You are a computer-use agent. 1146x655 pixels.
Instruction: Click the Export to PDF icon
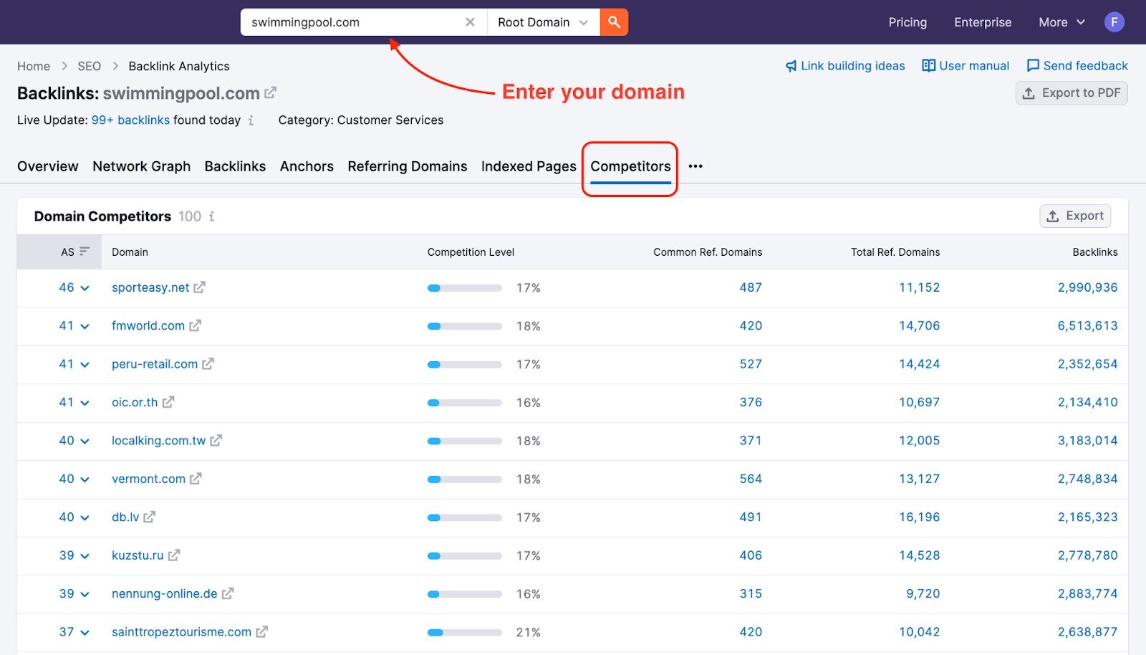tap(1029, 93)
